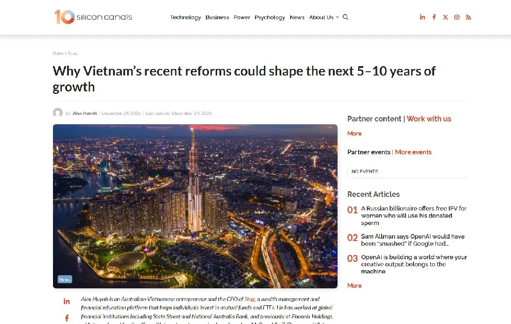Screen dimensions: 511x324
Task: Open the Technology menu item
Action: [x=185, y=17]
